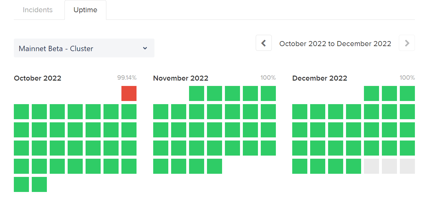Screen dimensions: 430x202
Task: Click the December 100% uptime label
Action: pyautogui.click(x=407, y=77)
